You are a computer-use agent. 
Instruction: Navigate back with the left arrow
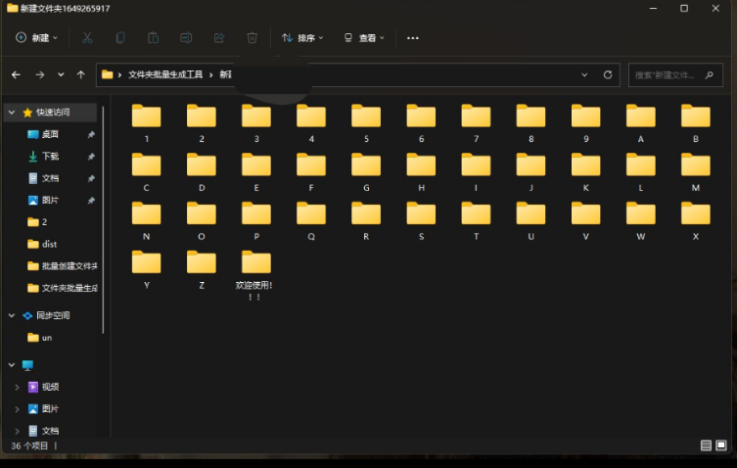point(16,74)
